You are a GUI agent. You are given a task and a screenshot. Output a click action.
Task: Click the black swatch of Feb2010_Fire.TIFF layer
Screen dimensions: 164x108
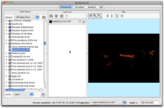(51, 21)
